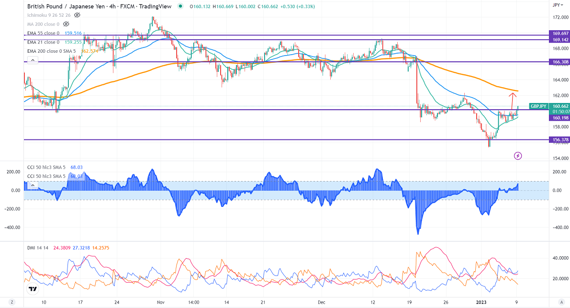Click the GBPJPY 160.662 last price label
This screenshot has width=570, height=308.
click(x=549, y=106)
